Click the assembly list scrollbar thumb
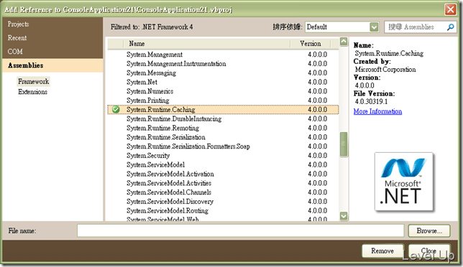The height and width of the screenshot is (267, 463). point(344,144)
